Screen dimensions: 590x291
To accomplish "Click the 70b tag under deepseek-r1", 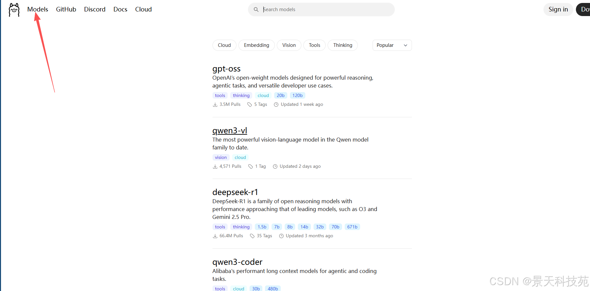I will pos(335,227).
